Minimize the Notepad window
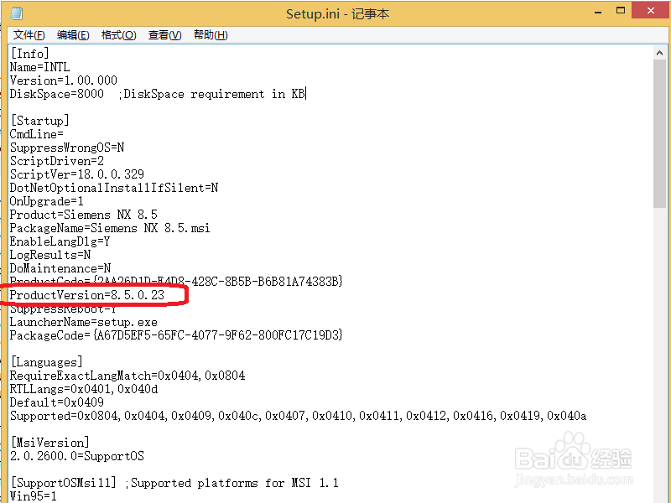This screenshot has height=503, width=671. pyautogui.click(x=598, y=12)
